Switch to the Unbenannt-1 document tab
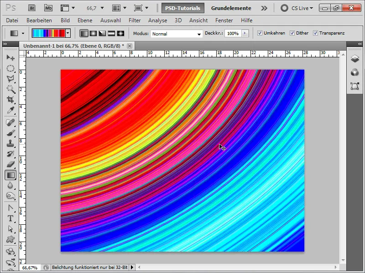 73,46
